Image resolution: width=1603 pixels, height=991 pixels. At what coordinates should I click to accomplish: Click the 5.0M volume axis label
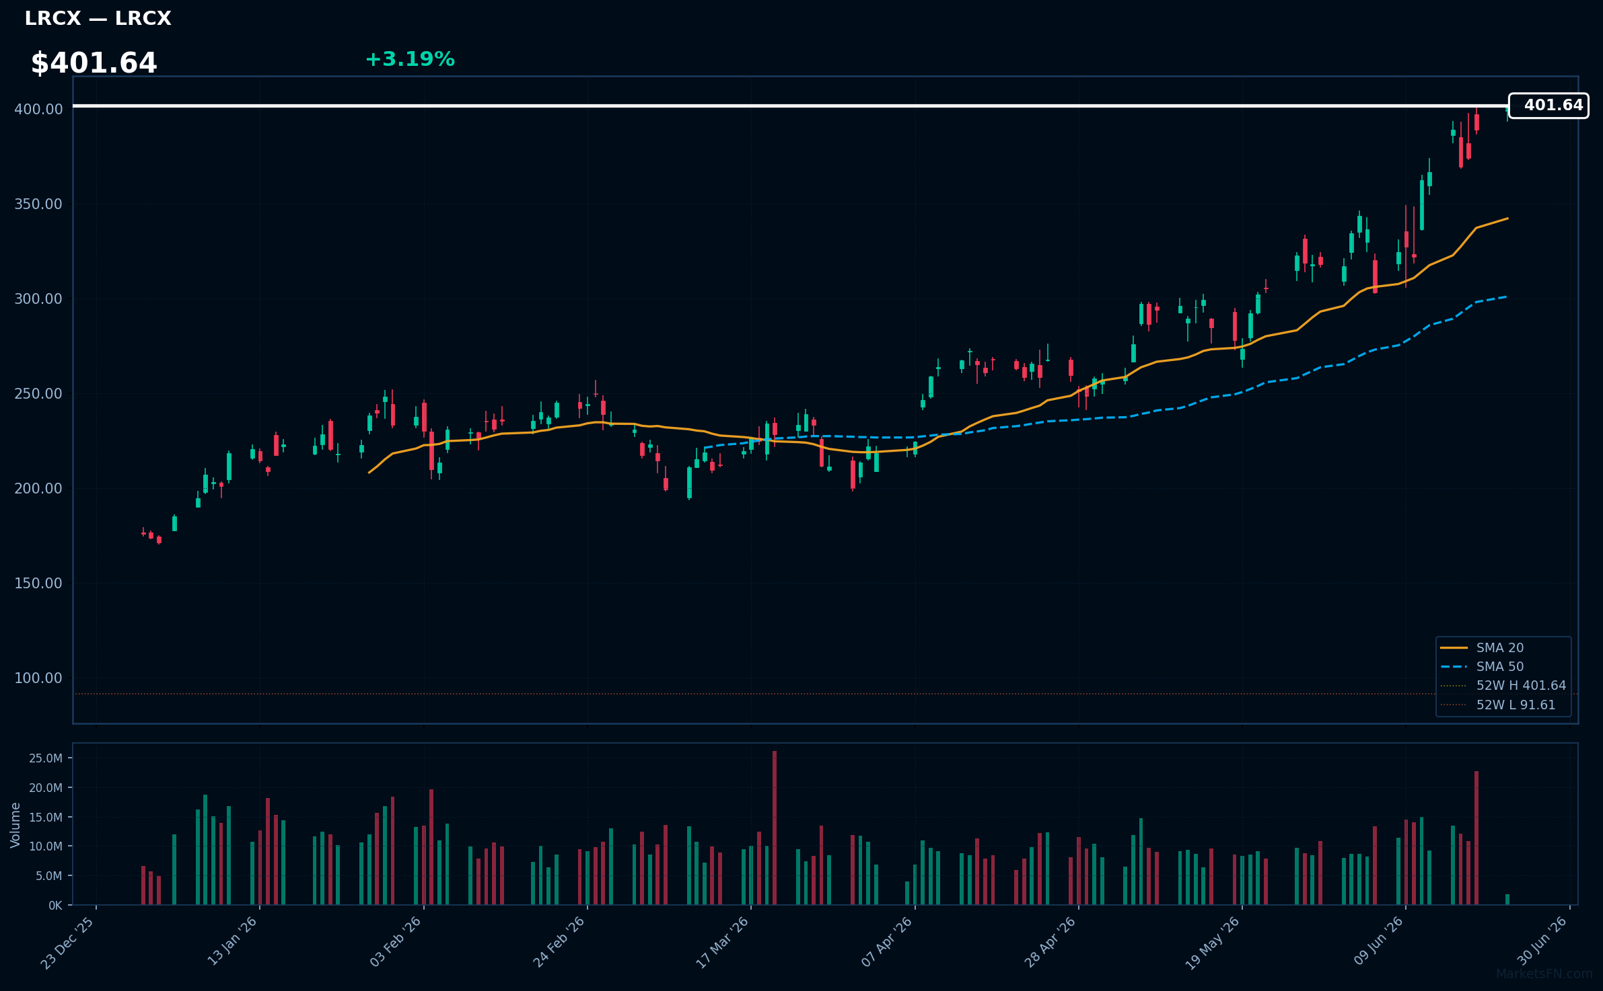(x=49, y=876)
